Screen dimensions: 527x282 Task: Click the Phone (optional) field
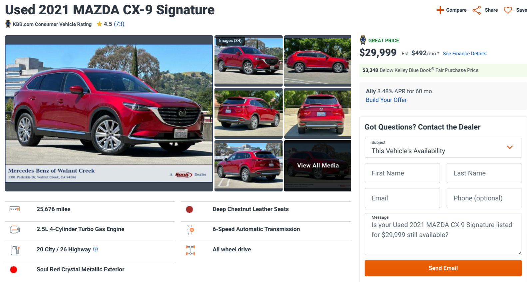(x=484, y=198)
